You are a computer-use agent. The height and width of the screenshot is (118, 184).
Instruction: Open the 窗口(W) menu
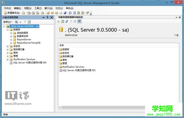tap(48, 8)
